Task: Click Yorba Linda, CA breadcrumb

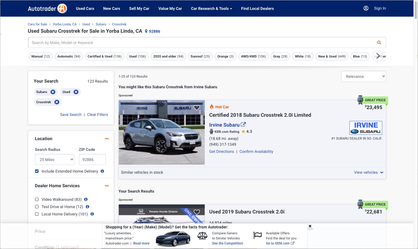Action: [x=65, y=24]
